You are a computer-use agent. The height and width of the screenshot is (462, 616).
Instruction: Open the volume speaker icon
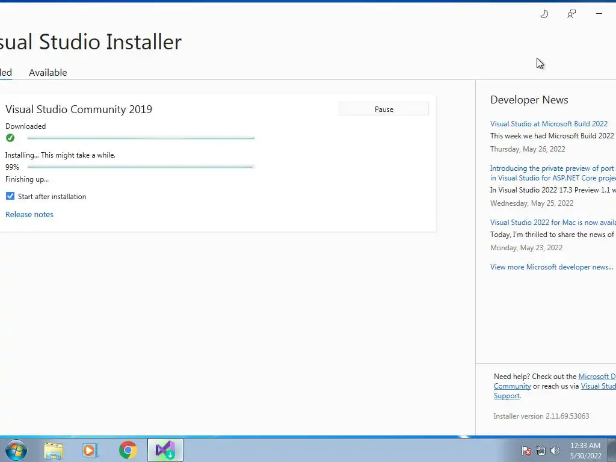555,451
